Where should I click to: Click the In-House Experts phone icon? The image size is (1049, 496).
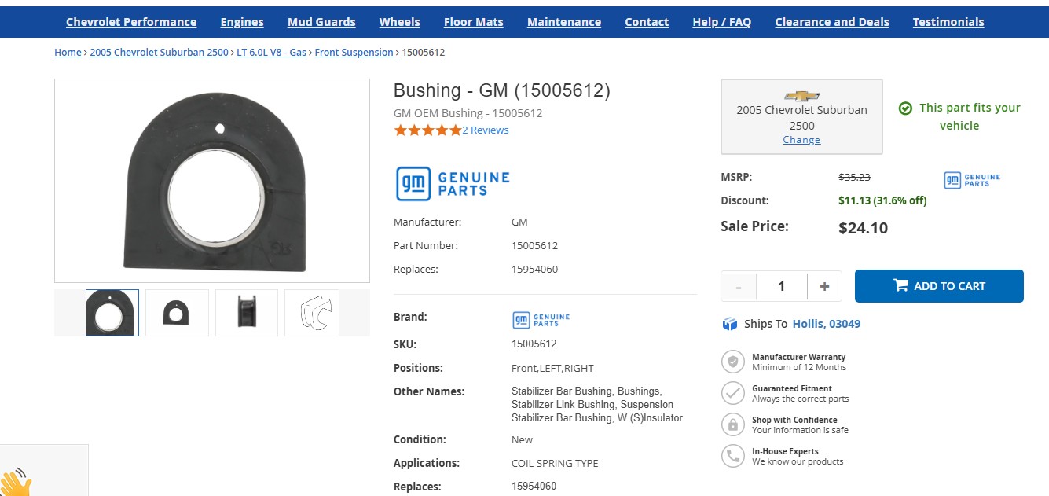[x=732, y=456]
